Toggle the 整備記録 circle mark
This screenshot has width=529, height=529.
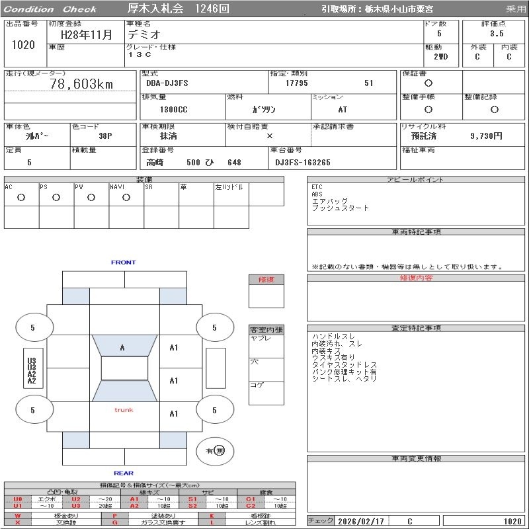[x=493, y=109]
